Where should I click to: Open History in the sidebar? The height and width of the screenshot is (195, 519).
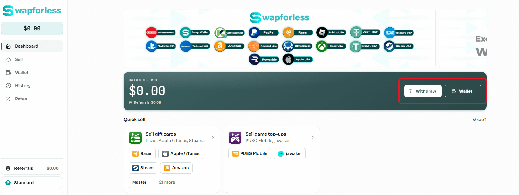(32, 86)
